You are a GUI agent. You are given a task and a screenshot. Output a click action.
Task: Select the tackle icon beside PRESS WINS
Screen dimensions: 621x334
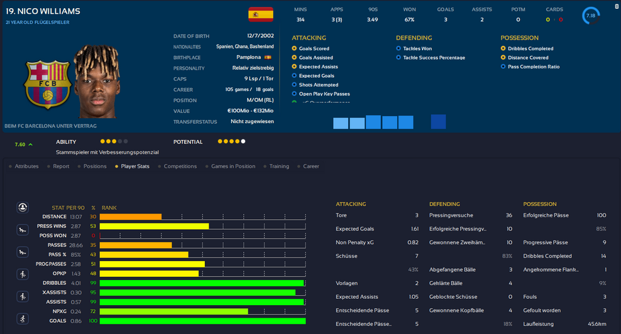23,229
